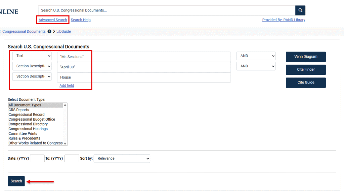Open the Advanced Search link

[x=53, y=20]
